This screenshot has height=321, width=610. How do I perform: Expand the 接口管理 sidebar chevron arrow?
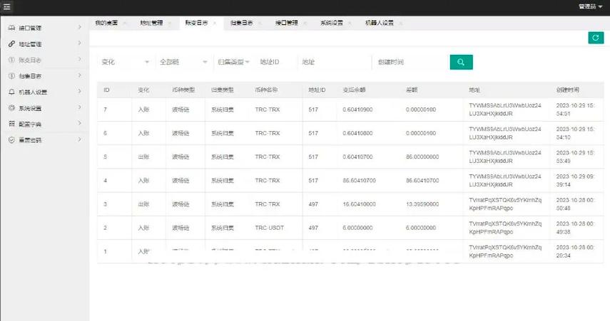[x=79, y=28]
